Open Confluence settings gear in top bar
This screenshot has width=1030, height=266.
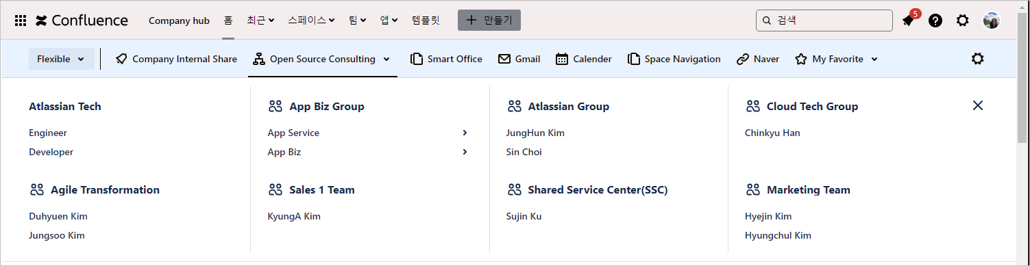pos(963,21)
